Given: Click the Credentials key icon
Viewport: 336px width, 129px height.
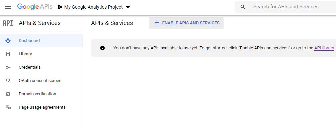Looking at the screenshot, I should 8,67.
